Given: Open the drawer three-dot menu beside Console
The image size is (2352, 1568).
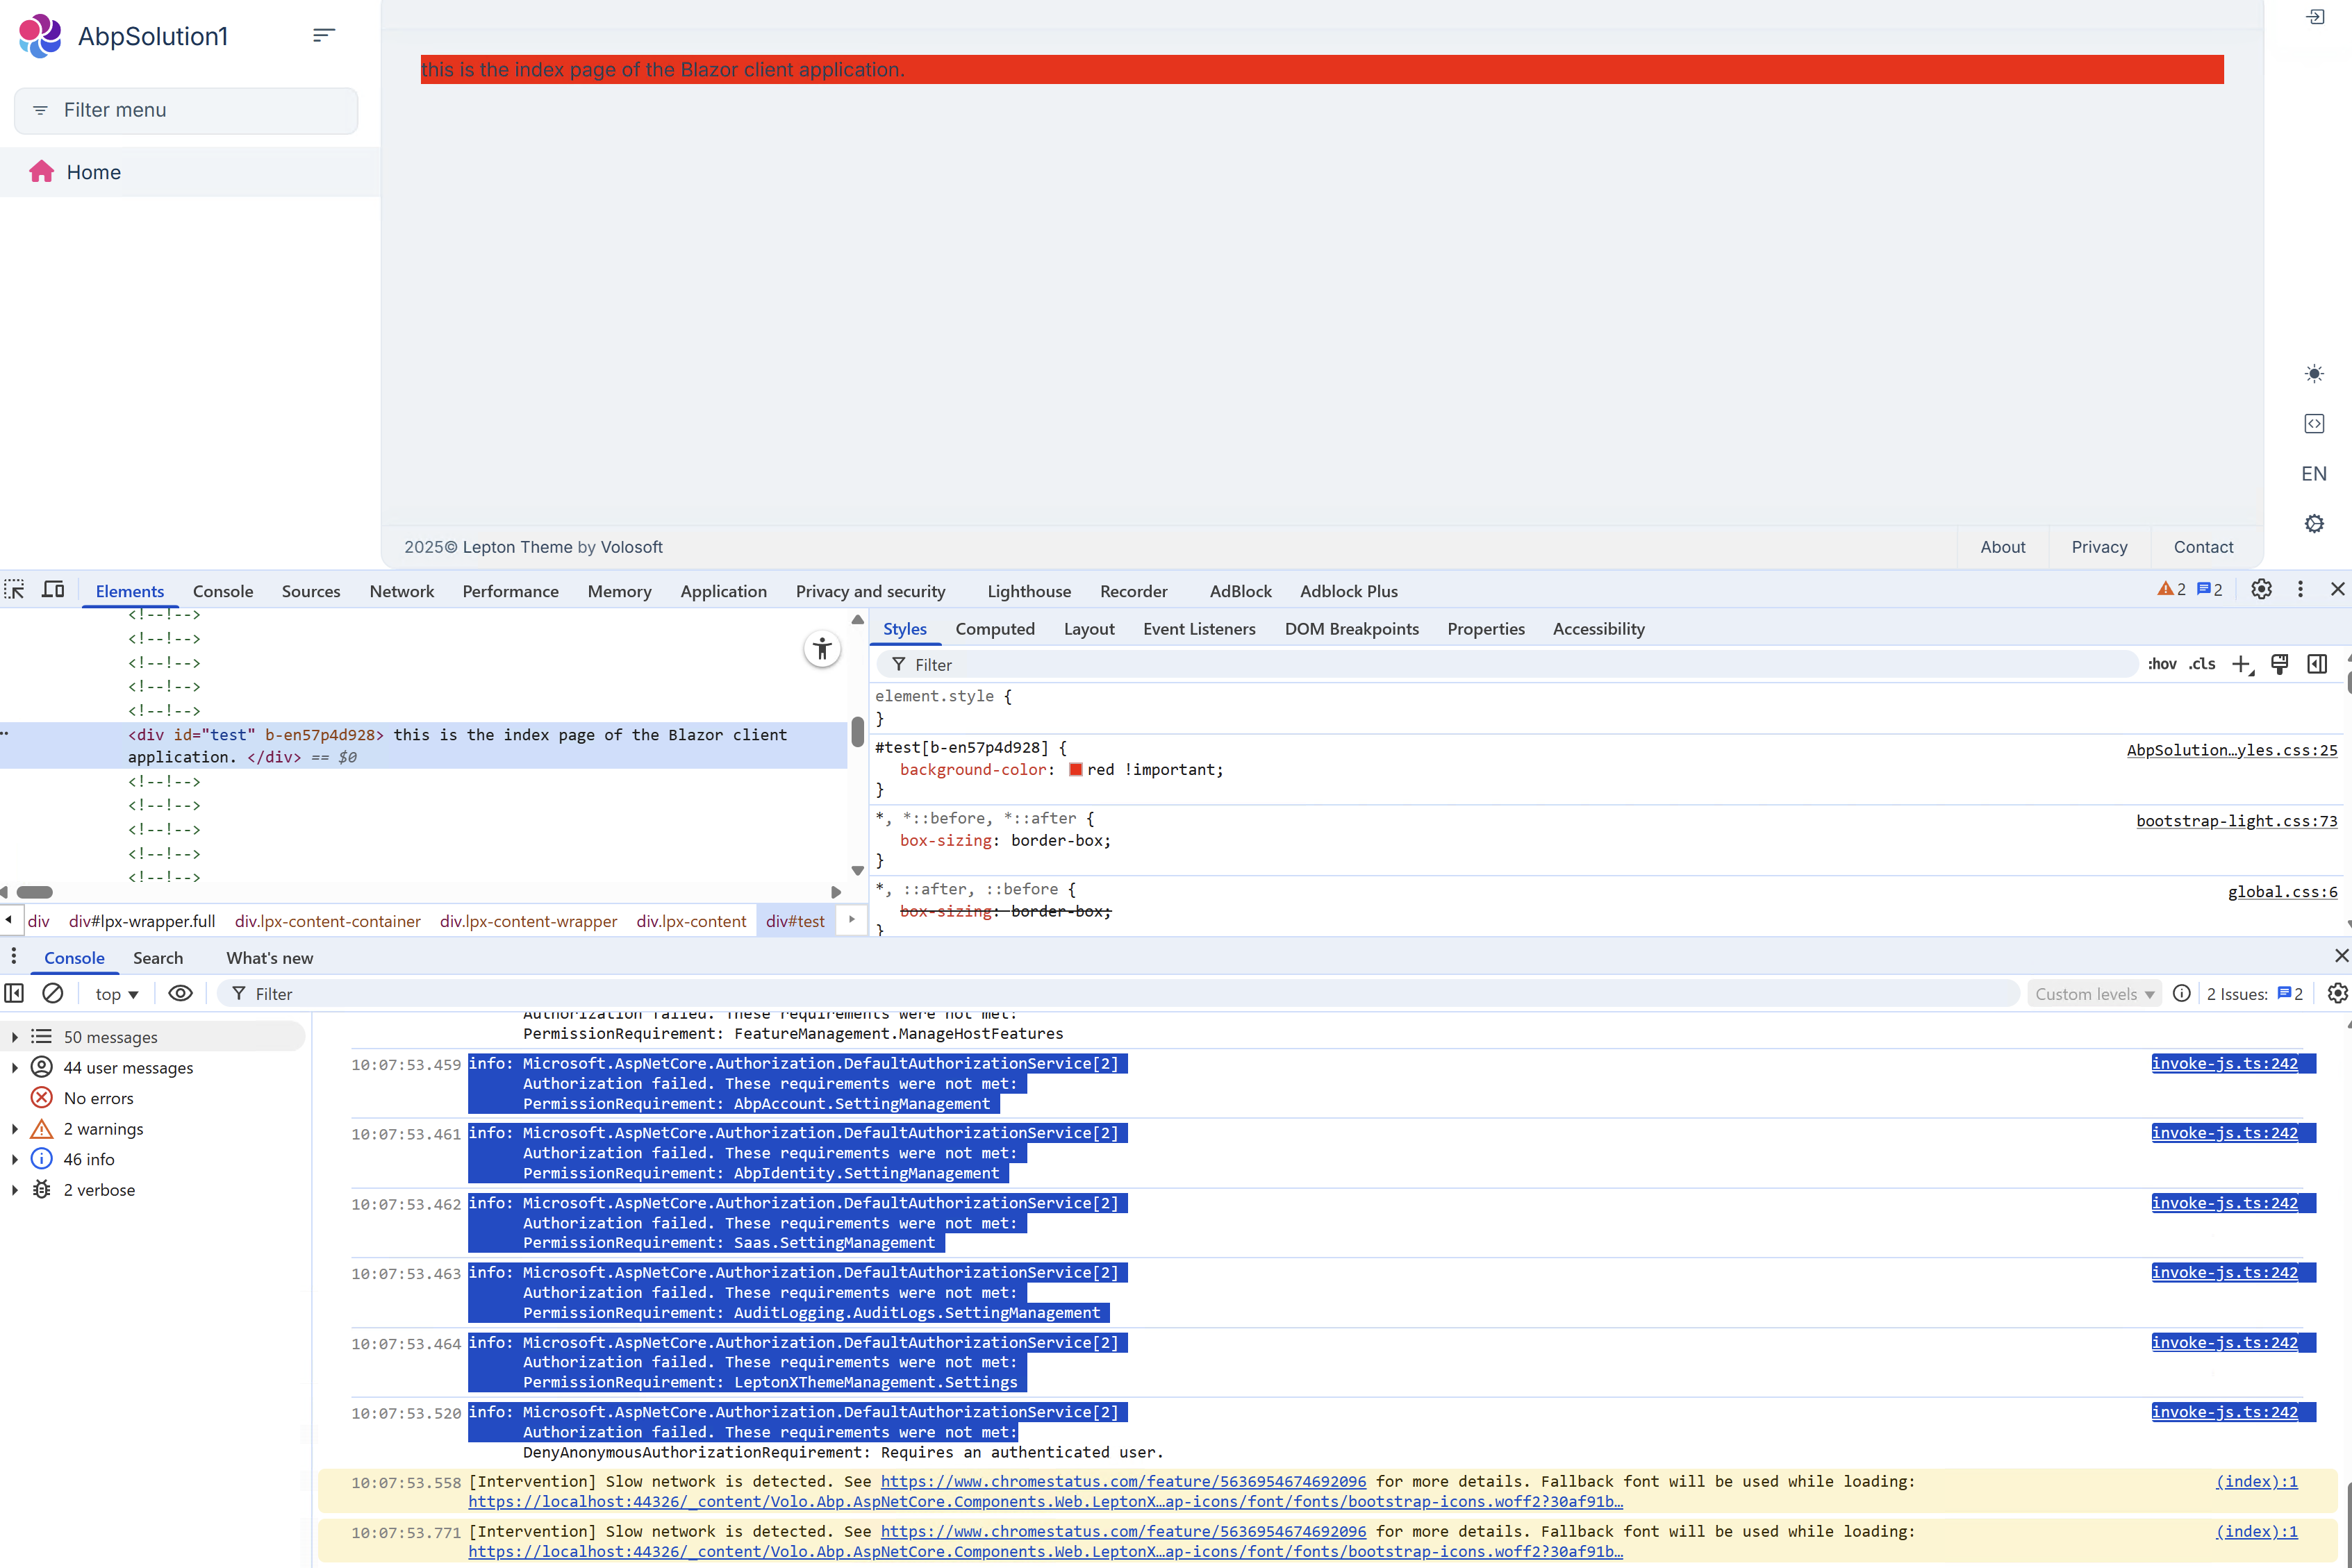Looking at the screenshot, I should [x=14, y=957].
